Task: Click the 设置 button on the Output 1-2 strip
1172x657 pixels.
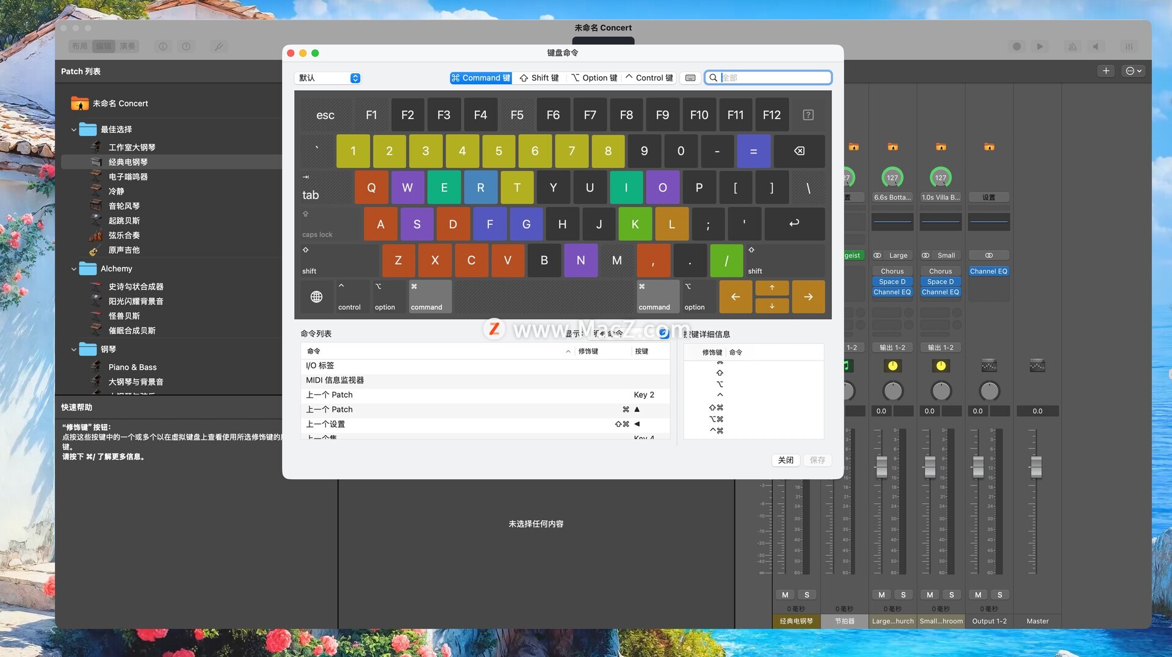Action: (989, 198)
